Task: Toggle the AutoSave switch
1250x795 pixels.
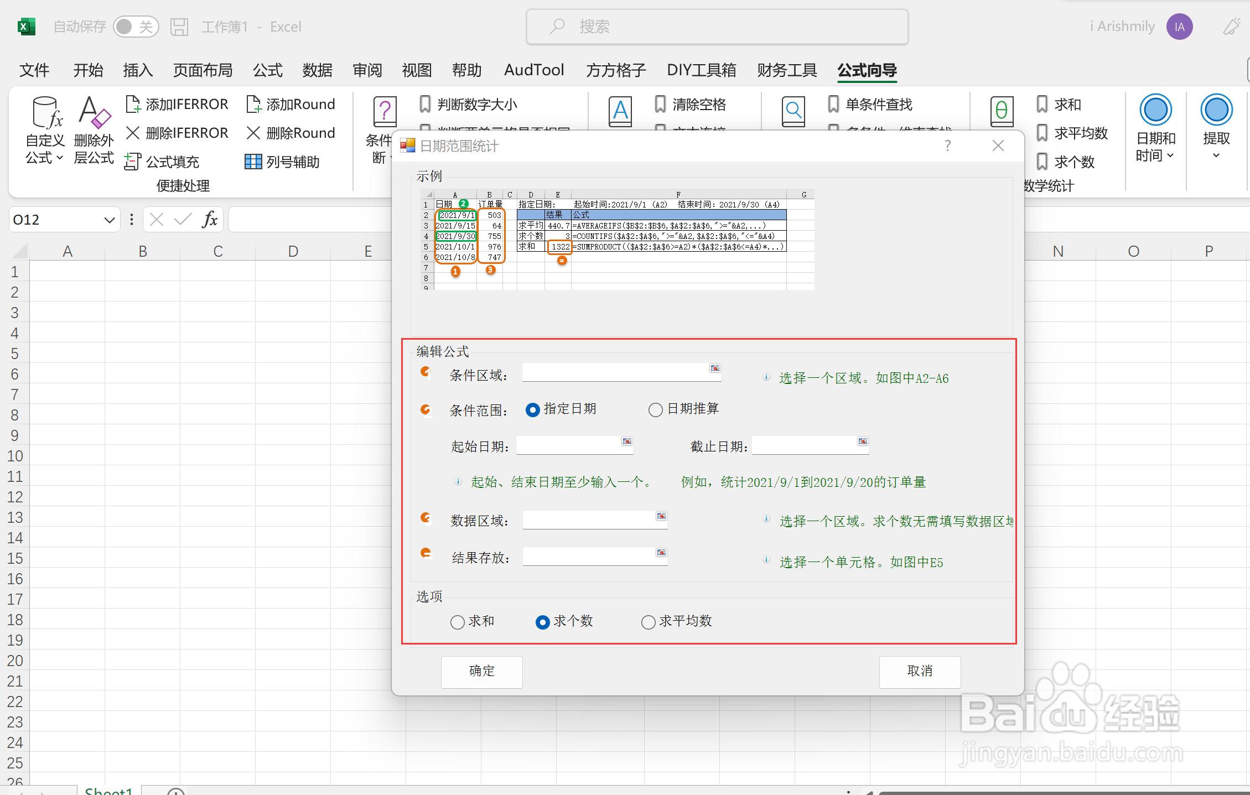Action: pos(136,27)
